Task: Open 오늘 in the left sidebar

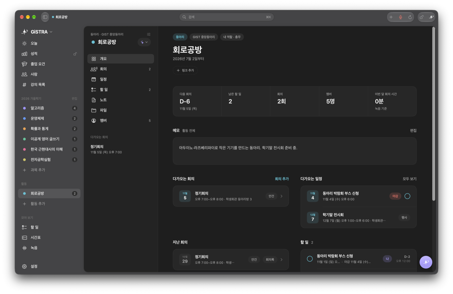Action: (49, 43)
